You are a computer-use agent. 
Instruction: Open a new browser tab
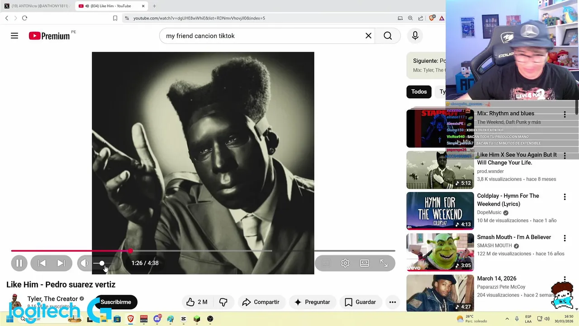154,6
